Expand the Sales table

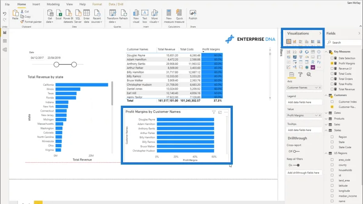(326, 124)
